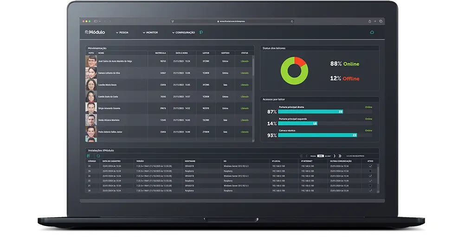Viewport: 464px width, 243px height.
Task: Toggle the Ativo checkbox for installation 25
Action: point(370,166)
